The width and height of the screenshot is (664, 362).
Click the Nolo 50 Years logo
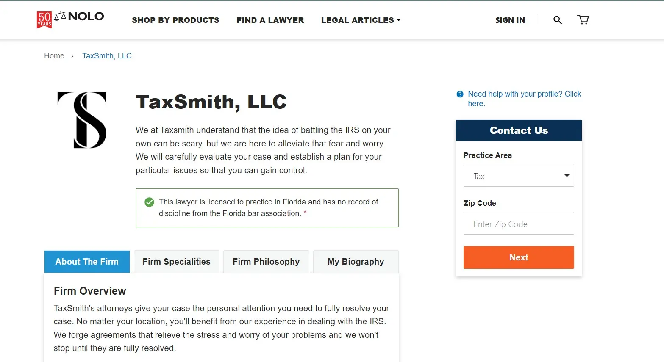point(70,19)
